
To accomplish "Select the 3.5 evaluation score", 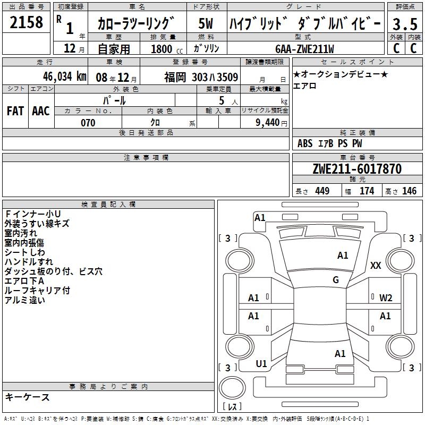I will pyautogui.click(x=405, y=24).
